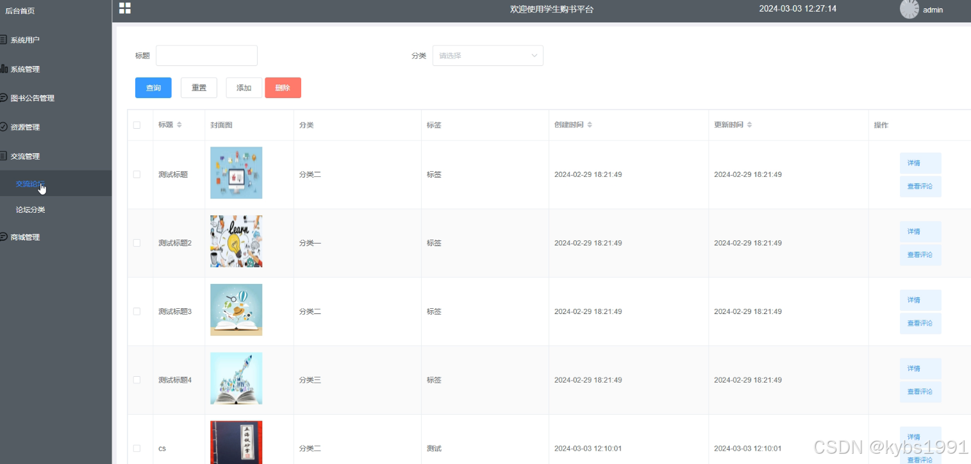
Task: Sort by 创建时间 column arrows
Action: [x=590, y=125]
